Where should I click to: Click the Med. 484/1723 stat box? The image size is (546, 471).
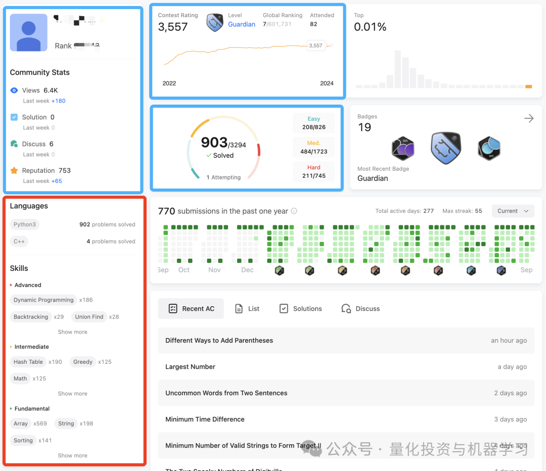click(x=314, y=147)
